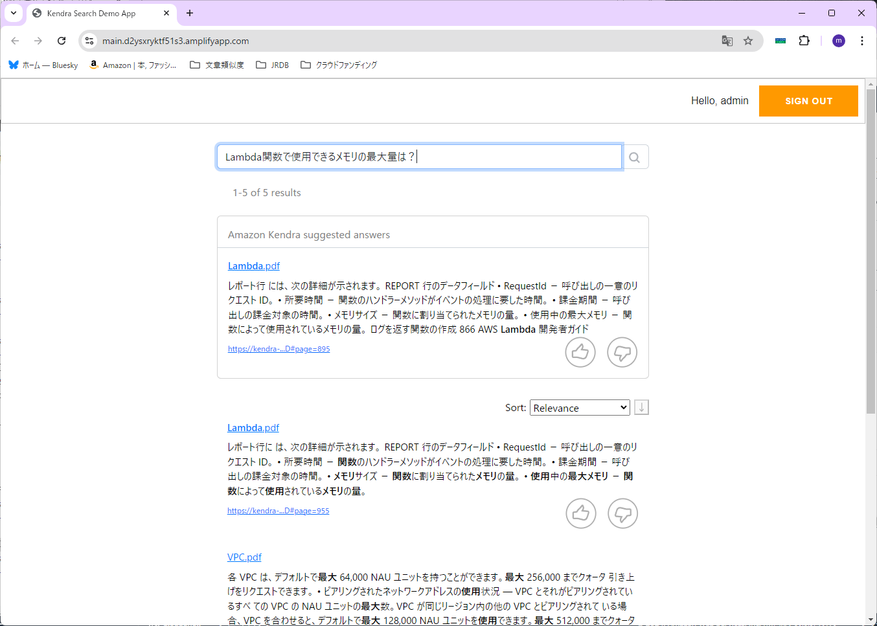Follow the page=895 source link
The image size is (877, 626).
coord(279,349)
